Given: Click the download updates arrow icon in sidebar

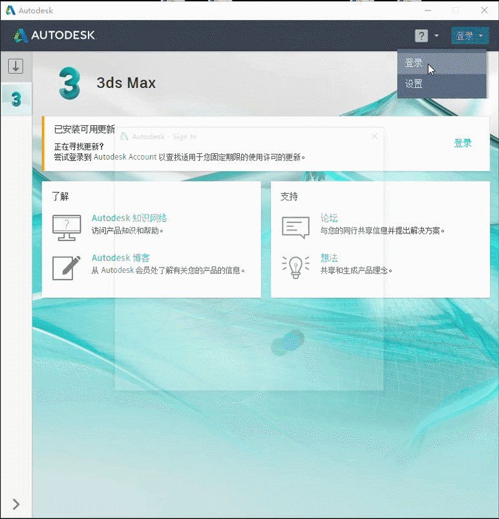Looking at the screenshot, I should click(16, 66).
